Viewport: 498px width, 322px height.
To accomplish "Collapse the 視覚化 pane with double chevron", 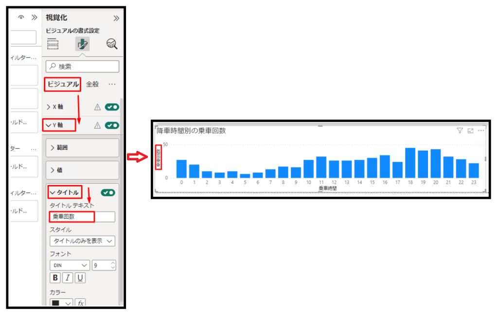I will (116, 18).
